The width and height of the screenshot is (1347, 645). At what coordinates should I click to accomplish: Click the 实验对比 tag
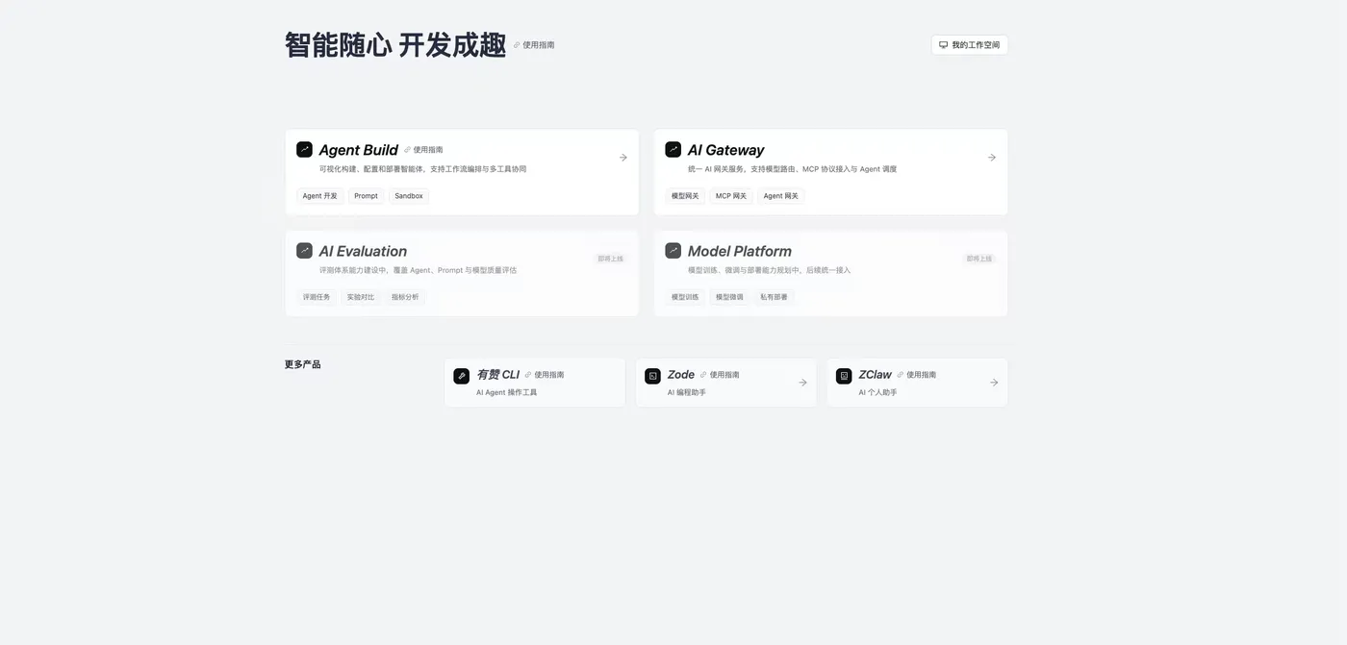pos(361,297)
